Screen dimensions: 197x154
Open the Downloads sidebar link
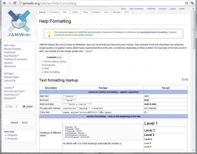pos(10,52)
